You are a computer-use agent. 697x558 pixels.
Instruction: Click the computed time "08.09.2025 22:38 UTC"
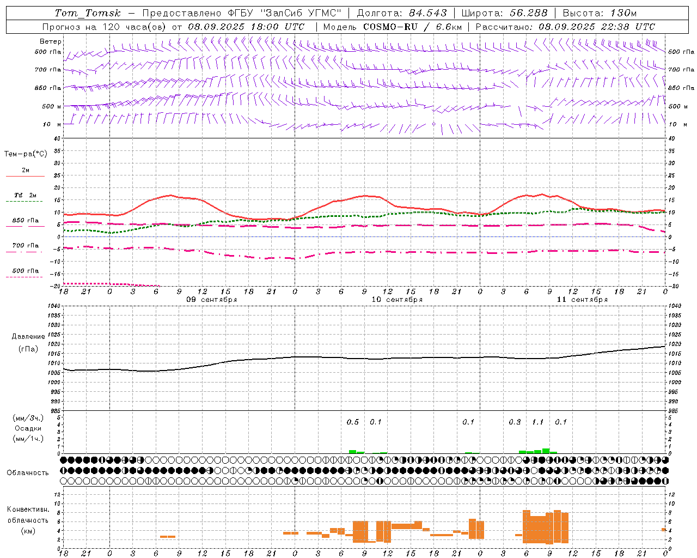pyautogui.click(x=597, y=27)
